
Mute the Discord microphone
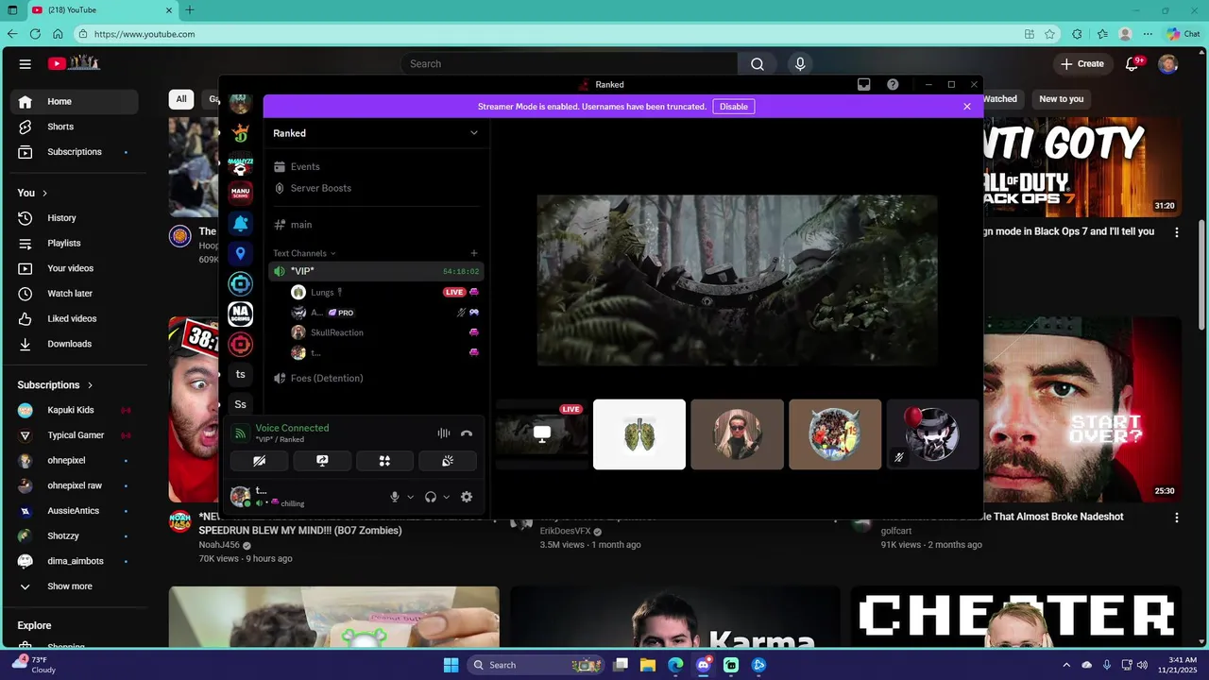point(395,497)
